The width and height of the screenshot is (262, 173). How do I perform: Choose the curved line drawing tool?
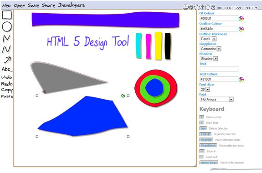[6, 49]
